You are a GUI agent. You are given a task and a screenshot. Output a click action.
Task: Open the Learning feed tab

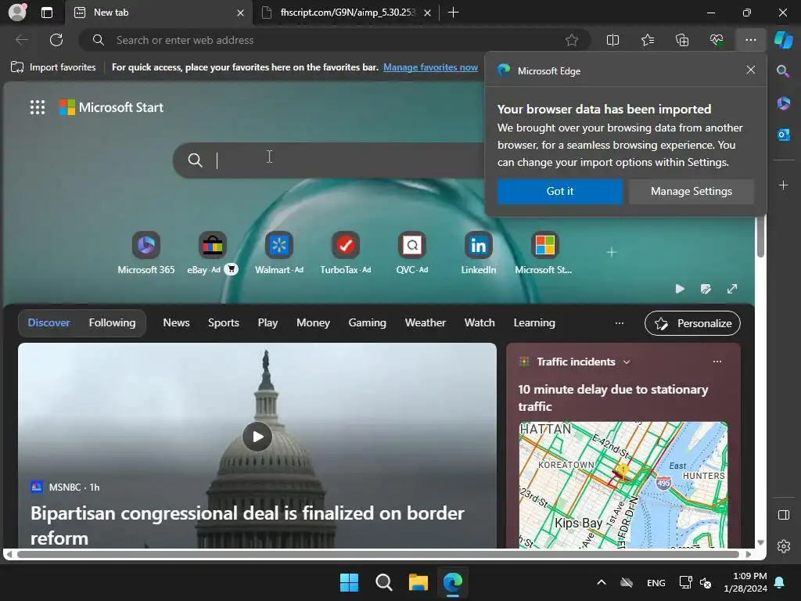point(533,322)
